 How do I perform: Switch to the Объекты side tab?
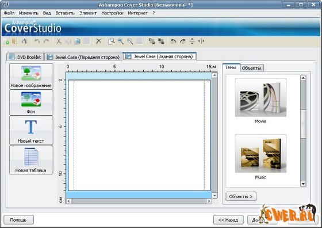(x=252, y=68)
